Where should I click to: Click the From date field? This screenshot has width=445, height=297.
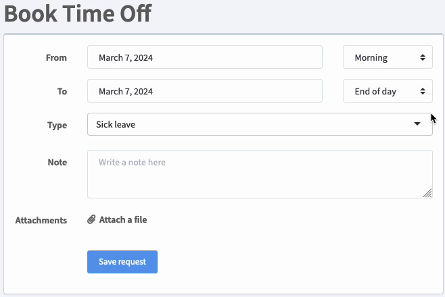click(x=204, y=57)
